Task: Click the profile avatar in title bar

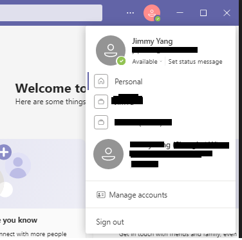Action: click(x=152, y=13)
